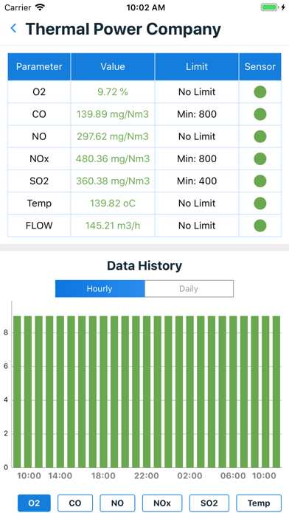The image size is (289, 513).
Task: Tap the back arrow chevron
Action: (x=13, y=29)
